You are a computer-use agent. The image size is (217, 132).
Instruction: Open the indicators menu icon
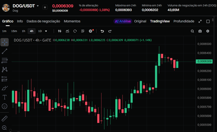click(x=67, y=31)
